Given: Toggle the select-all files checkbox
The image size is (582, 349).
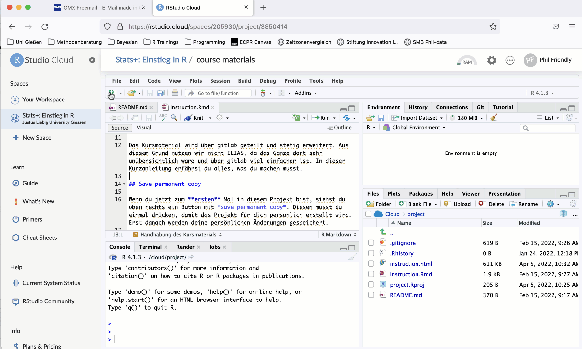Looking at the screenshot, I should 368,214.
